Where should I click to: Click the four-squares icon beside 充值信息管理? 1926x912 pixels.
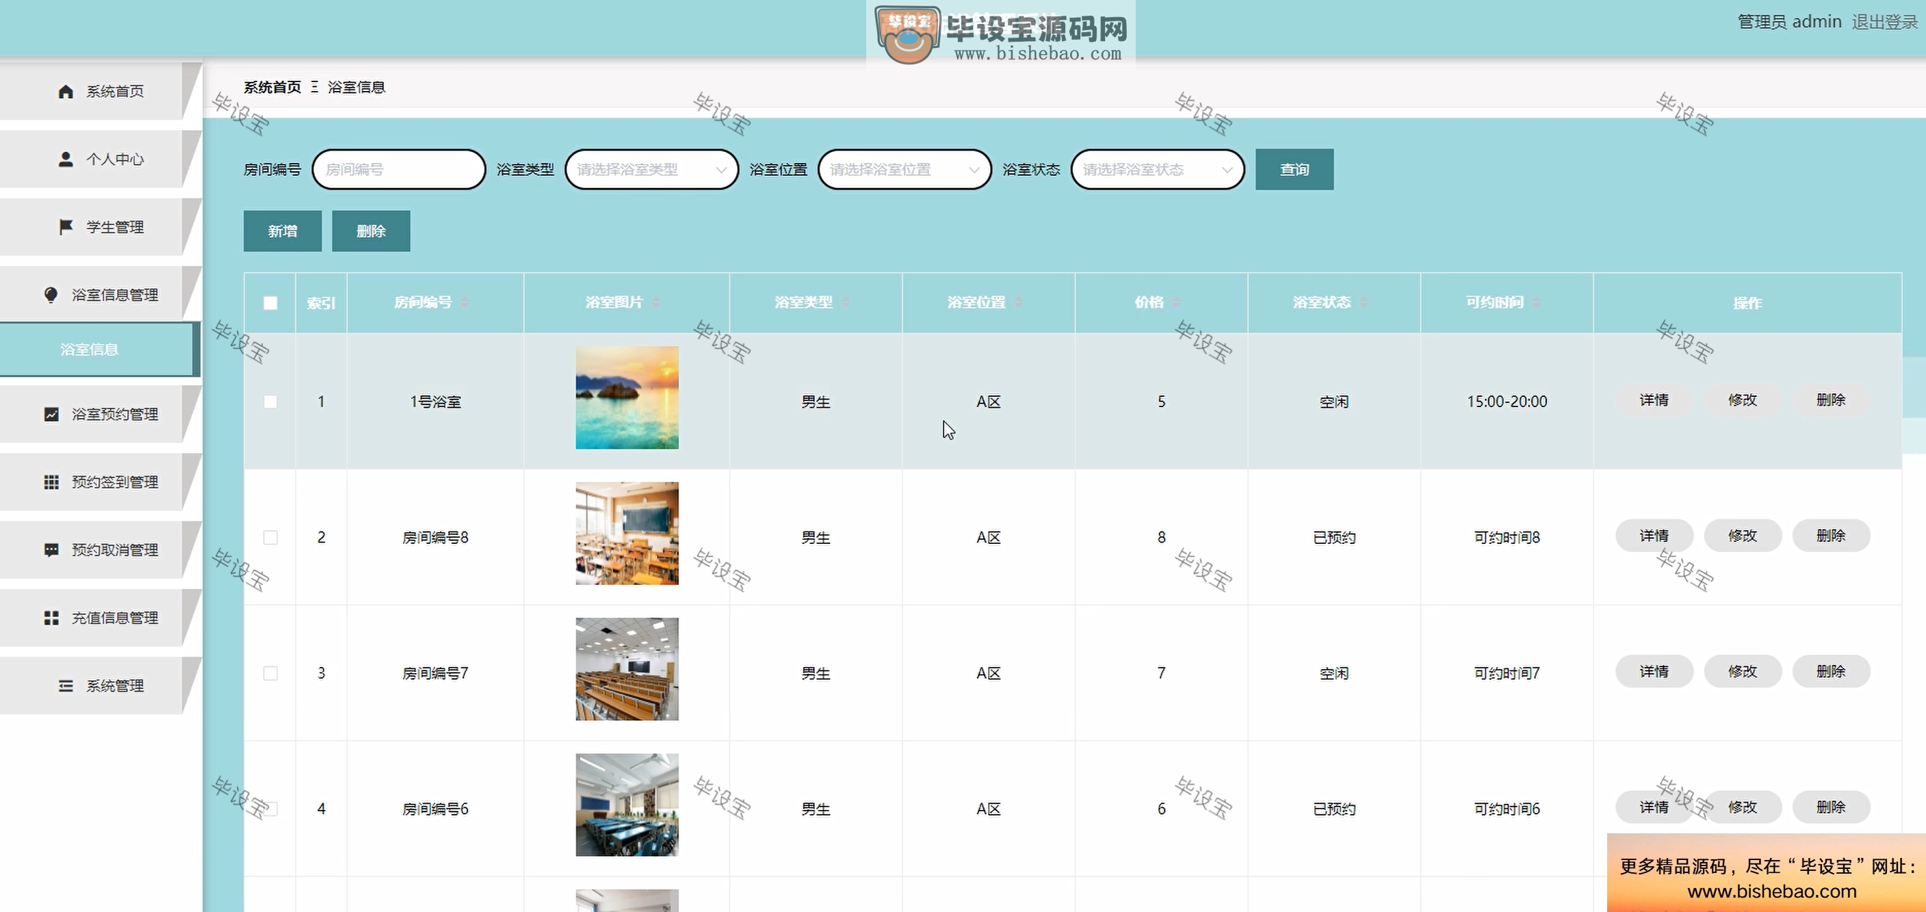[x=51, y=618]
